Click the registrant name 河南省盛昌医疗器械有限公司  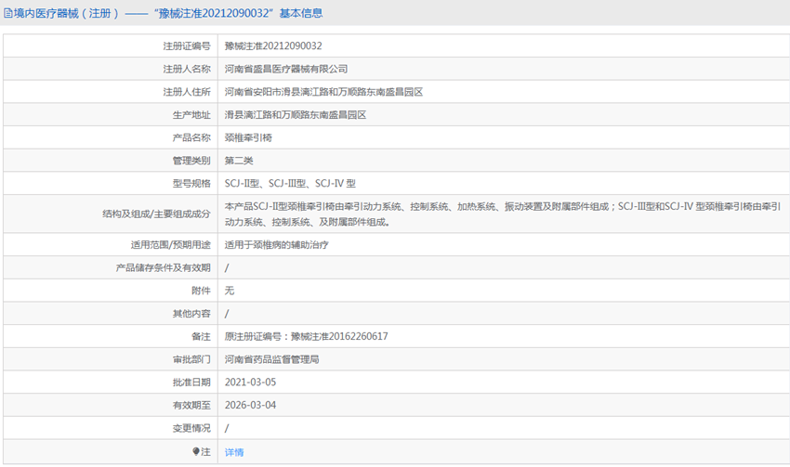click(x=286, y=69)
